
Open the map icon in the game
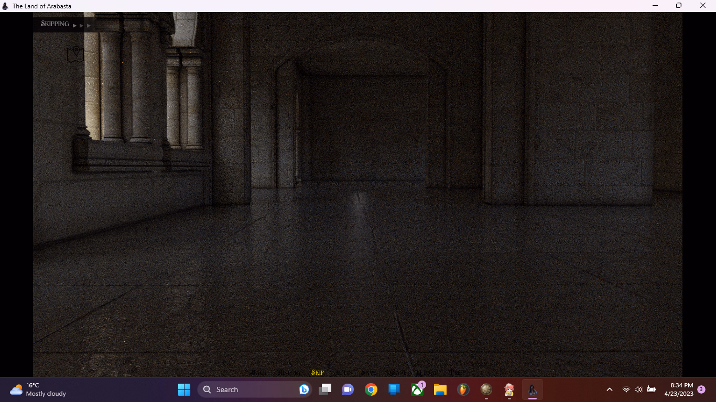pos(75,54)
